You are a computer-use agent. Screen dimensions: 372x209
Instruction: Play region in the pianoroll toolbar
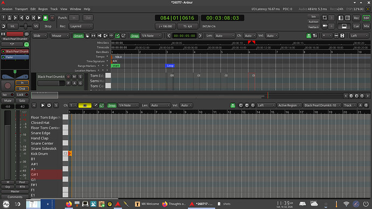coord(43,105)
